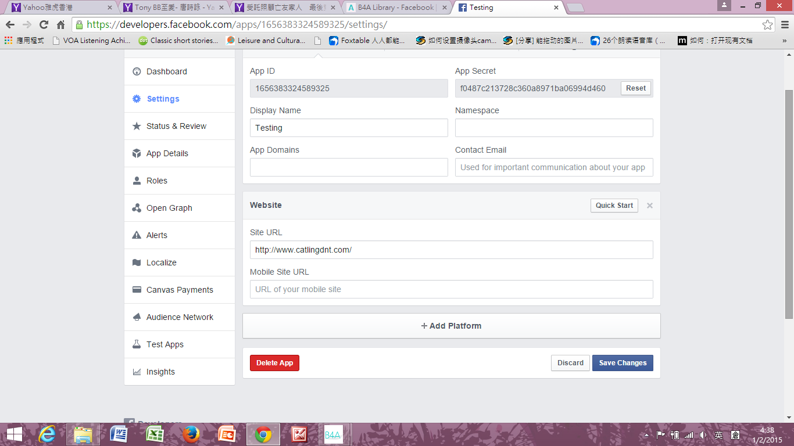Go to the browser Home page
Image resolution: width=794 pixels, height=446 pixels.
tap(60, 24)
